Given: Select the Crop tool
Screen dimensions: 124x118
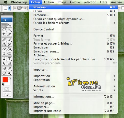Looking at the screenshot, I should [4, 34].
